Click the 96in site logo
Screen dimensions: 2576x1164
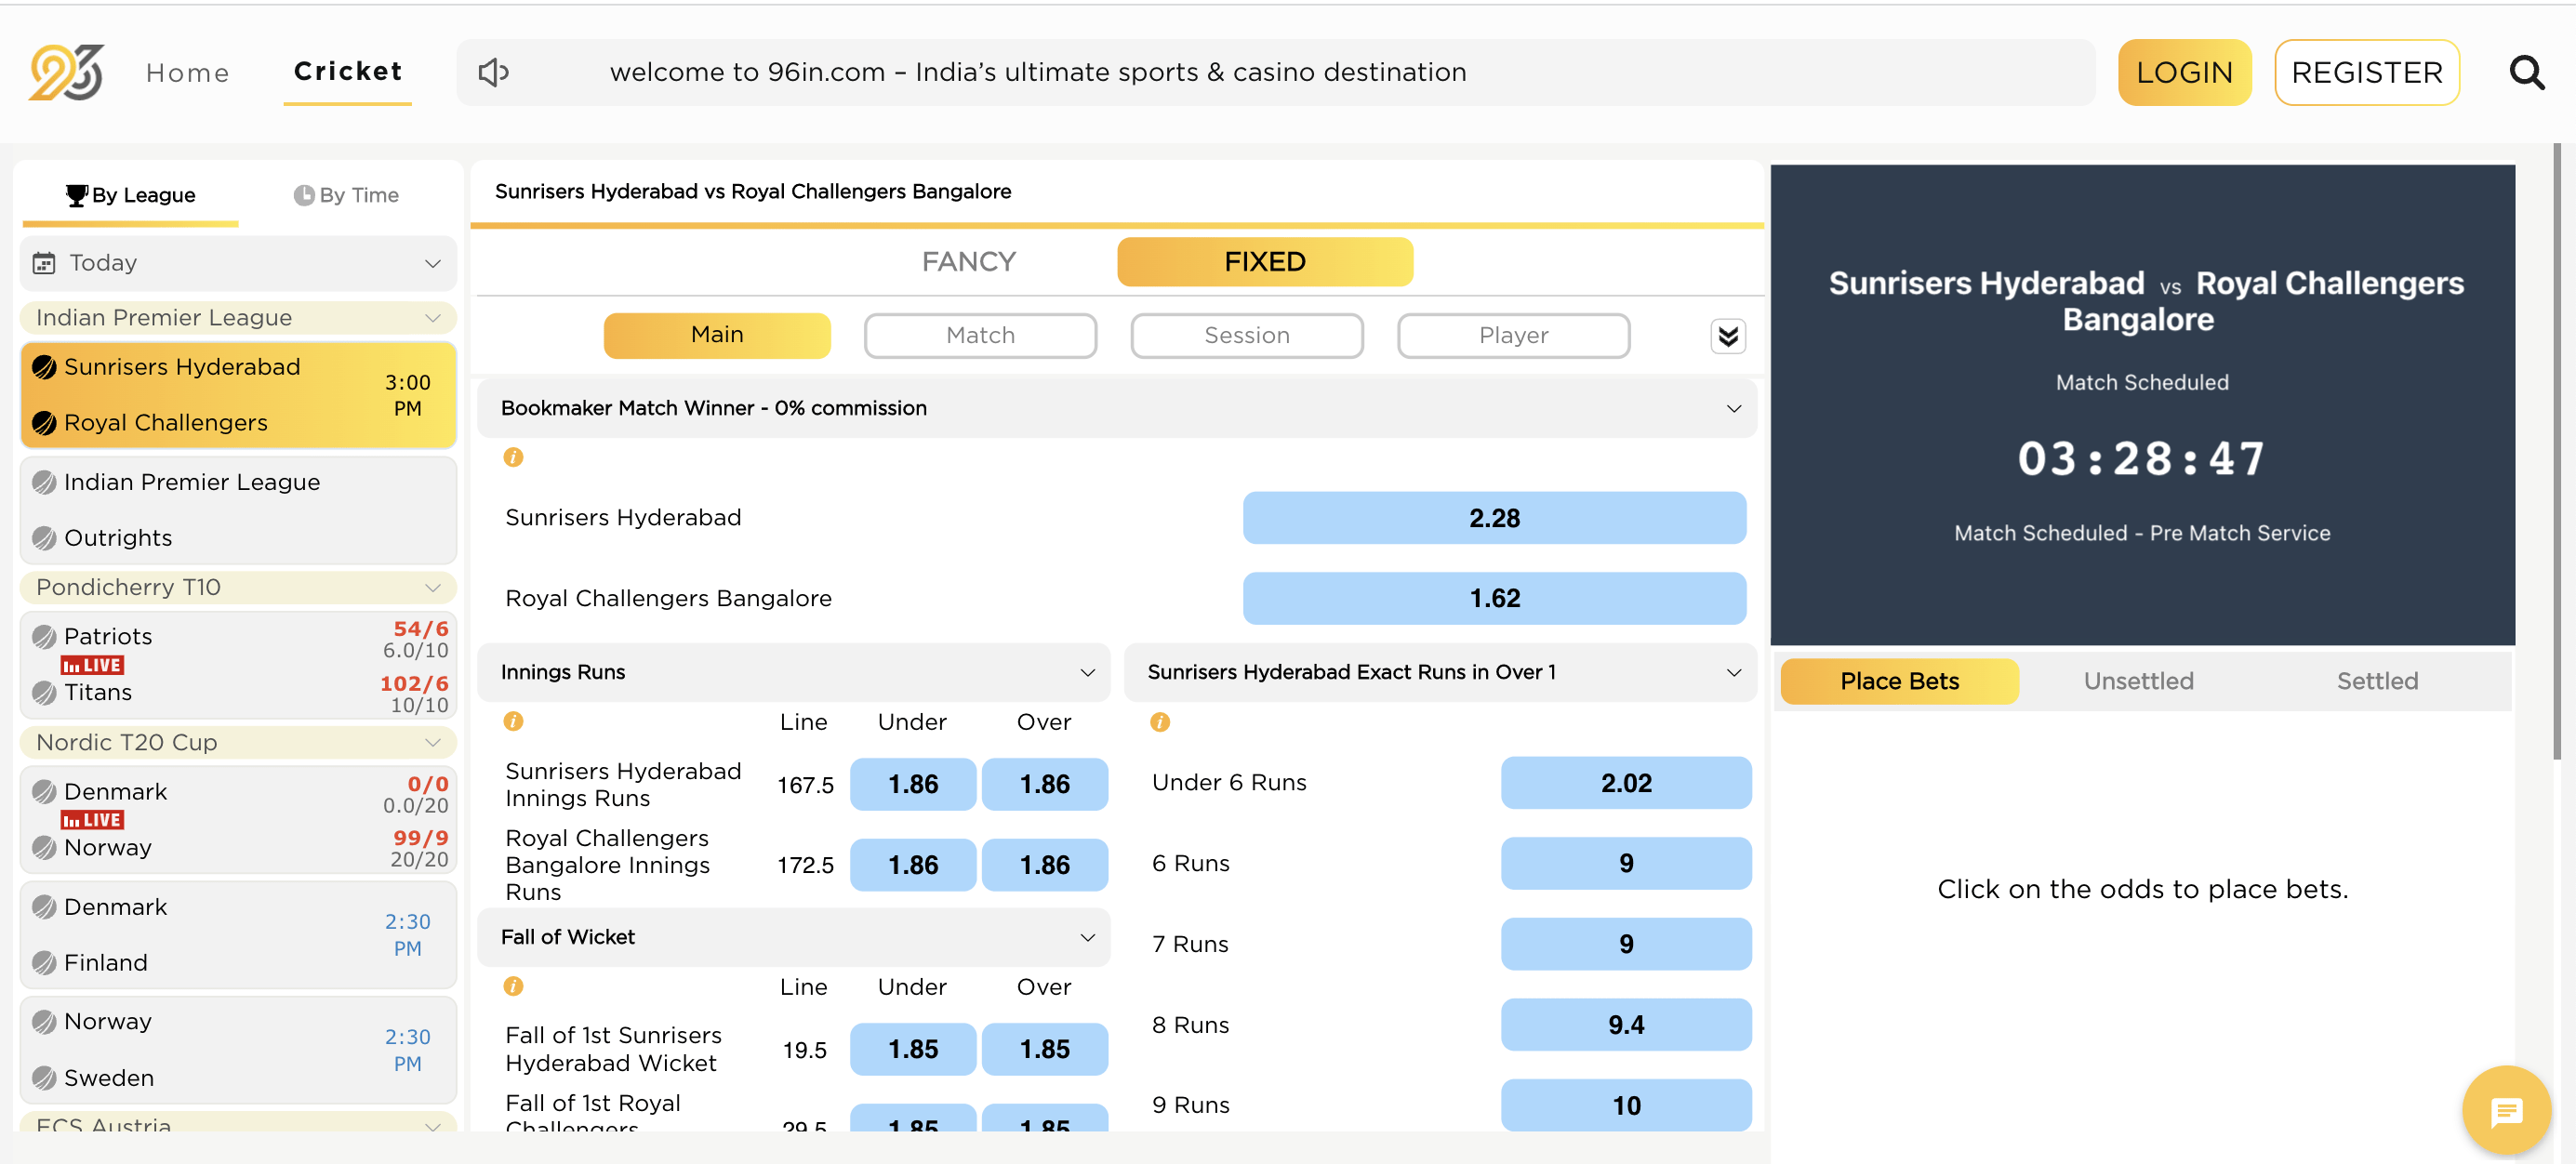coord(66,72)
